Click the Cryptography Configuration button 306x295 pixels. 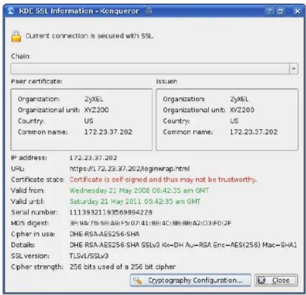point(190,281)
